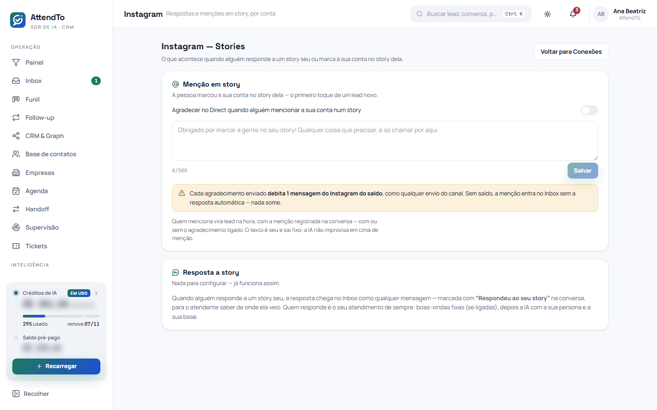Click the INTELIGÊNCIA section label
Viewport: 657px width, 410px height.
click(30, 265)
